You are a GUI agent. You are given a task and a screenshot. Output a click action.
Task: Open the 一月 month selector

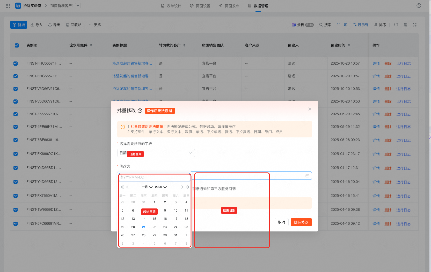pos(147,187)
